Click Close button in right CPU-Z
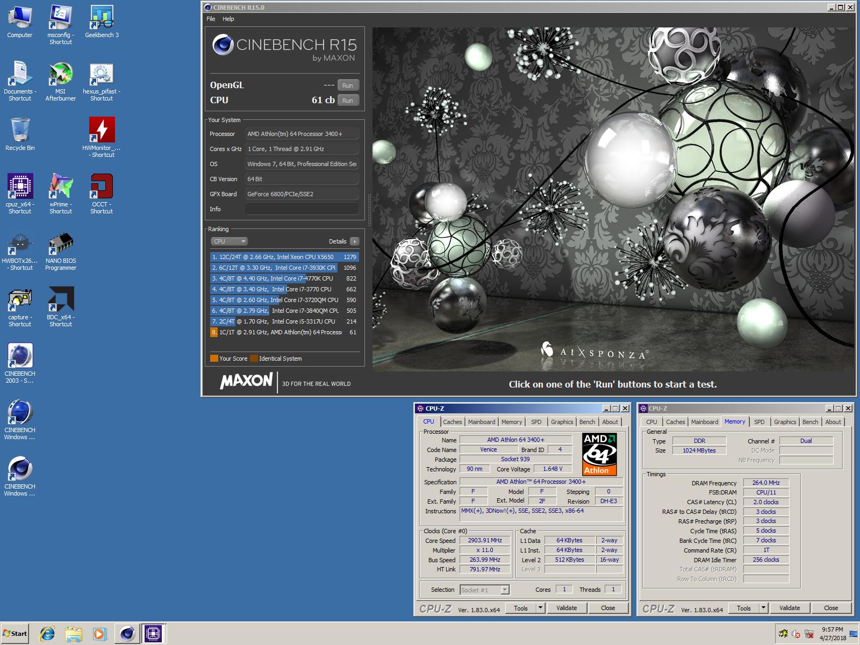The image size is (860, 645). coord(831,608)
